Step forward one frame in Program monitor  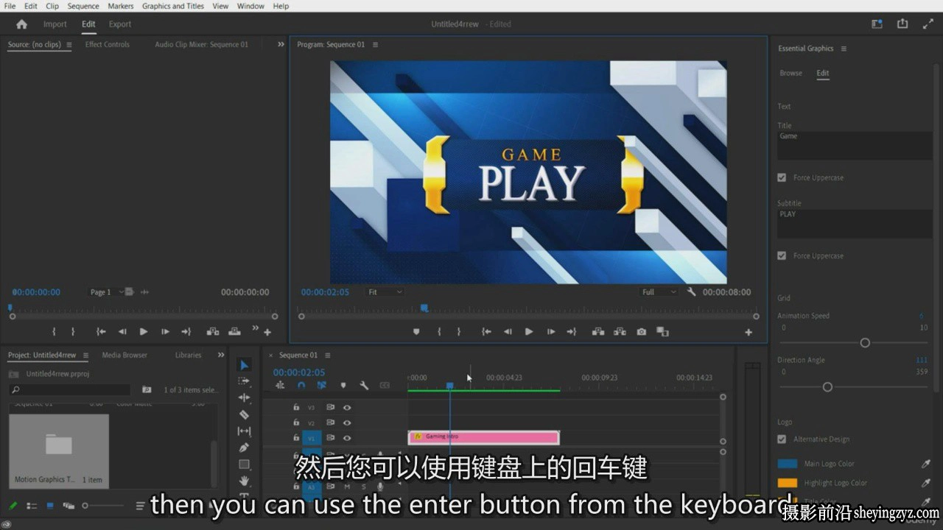[x=550, y=332]
